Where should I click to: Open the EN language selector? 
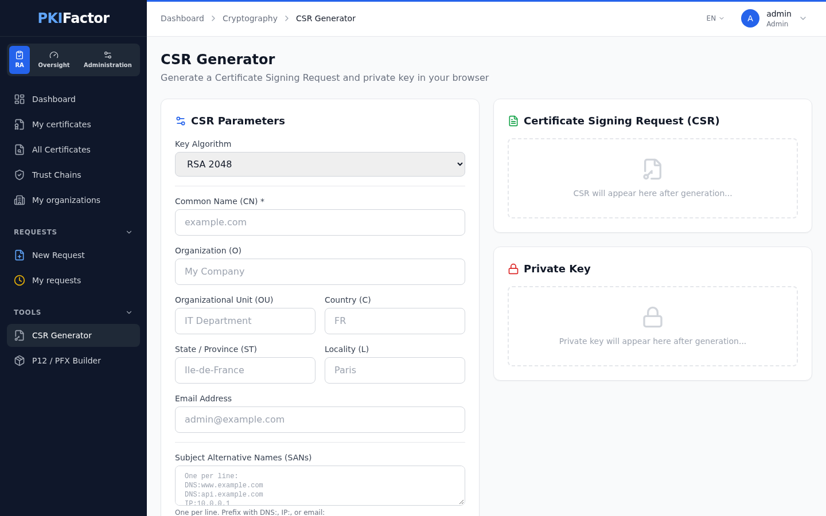pyautogui.click(x=715, y=18)
